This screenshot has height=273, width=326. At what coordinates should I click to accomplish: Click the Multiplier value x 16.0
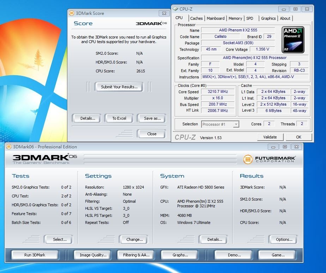pyautogui.click(x=218, y=98)
